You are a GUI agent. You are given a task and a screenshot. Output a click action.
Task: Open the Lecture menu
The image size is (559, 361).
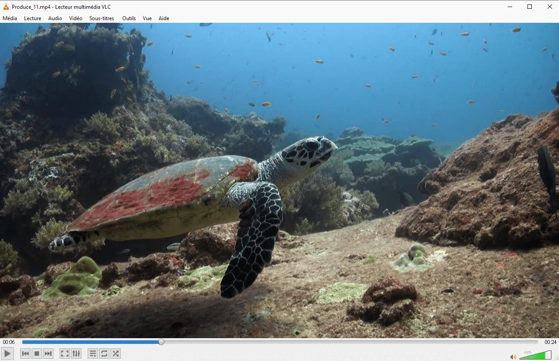click(x=32, y=18)
